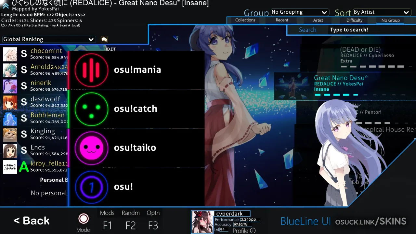The width and height of the screenshot is (416, 234).
Task: Select the osu!taiko mode icon
Action: point(91,148)
